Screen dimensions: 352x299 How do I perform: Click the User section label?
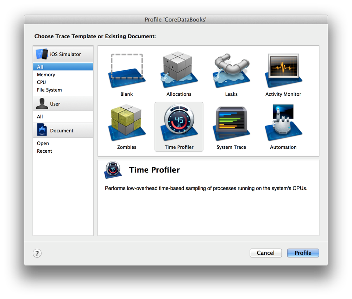pos(55,104)
